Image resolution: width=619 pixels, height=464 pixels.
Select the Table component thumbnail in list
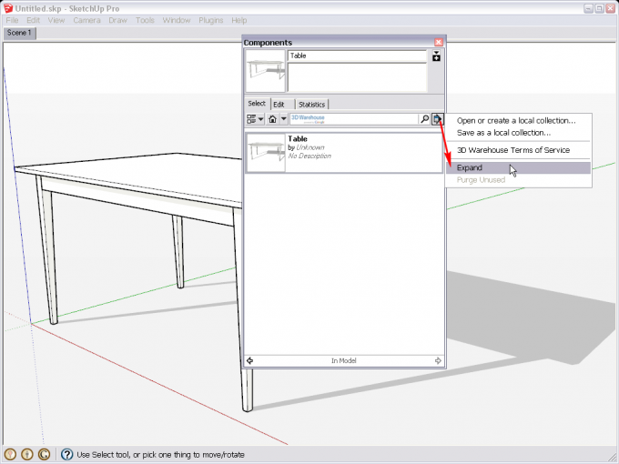click(266, 153)
